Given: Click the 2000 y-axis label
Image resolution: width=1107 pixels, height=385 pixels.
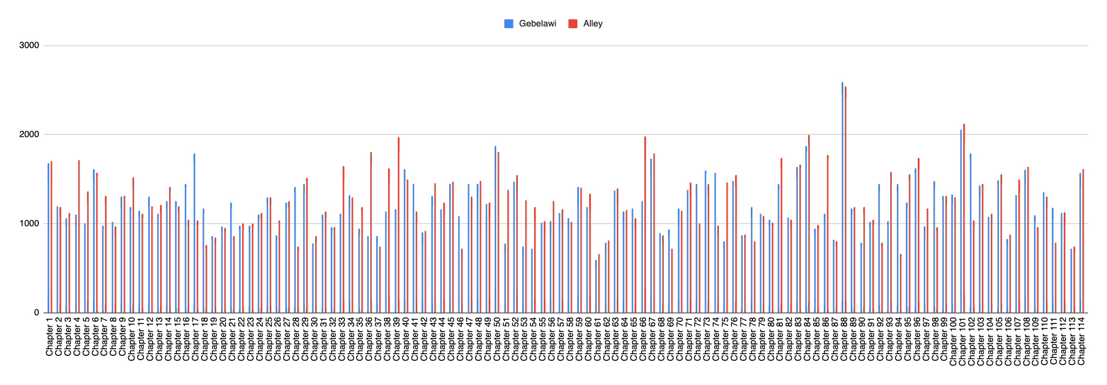Looking at the screenshot, I should click(x=29, y=134).
